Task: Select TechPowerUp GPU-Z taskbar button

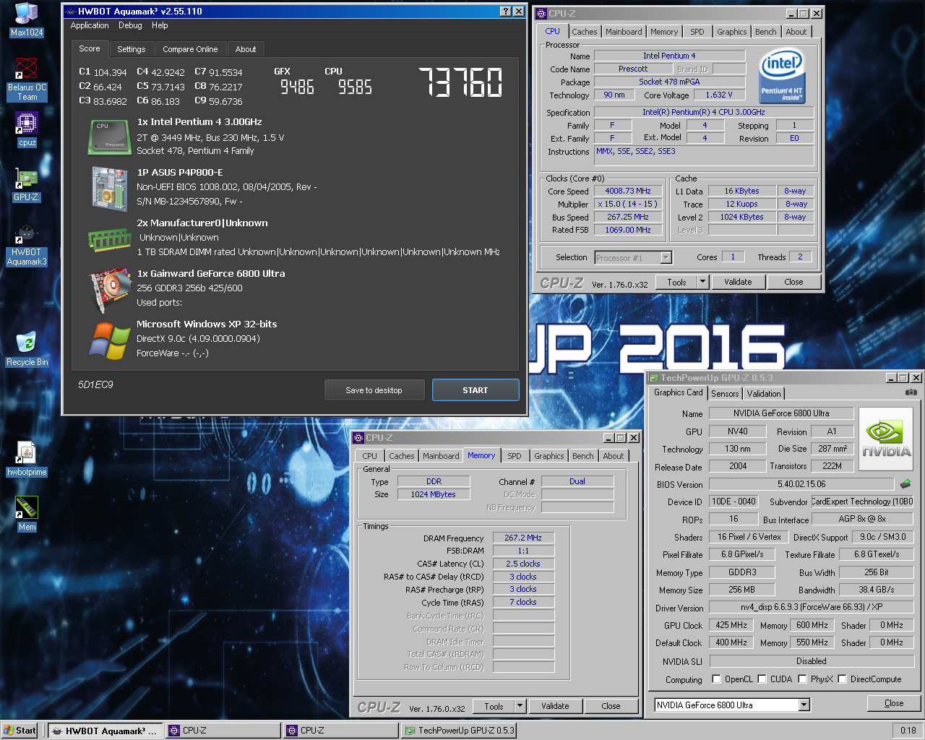Action: [459, 731]
